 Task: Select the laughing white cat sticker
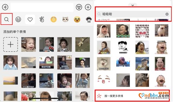click(x=104, y=64)
